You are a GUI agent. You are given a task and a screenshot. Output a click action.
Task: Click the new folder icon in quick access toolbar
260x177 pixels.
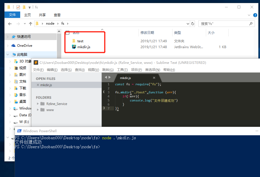[x=24, y=7]
